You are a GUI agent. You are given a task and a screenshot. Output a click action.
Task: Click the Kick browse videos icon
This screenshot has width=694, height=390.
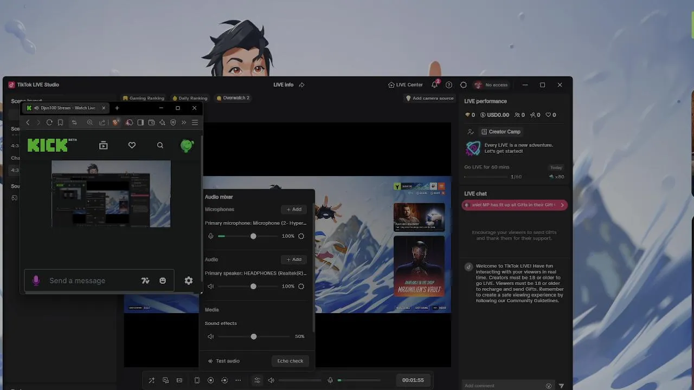click(x=104, y=145)
